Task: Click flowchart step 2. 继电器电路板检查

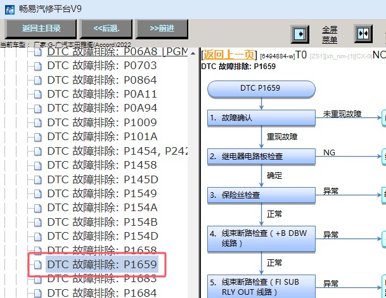Action: tap(261, 157)
